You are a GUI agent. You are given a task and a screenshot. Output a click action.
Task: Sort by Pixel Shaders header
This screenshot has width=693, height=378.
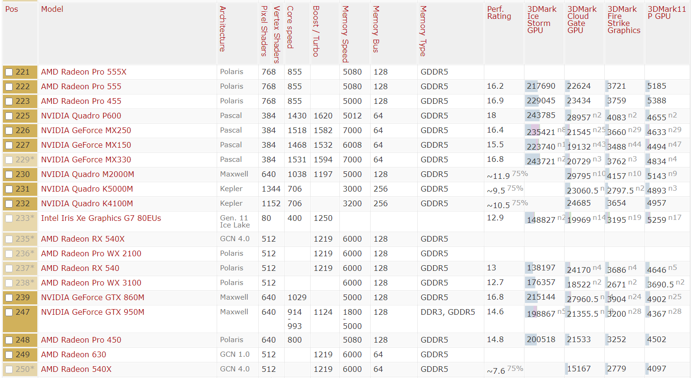point(264,31)
